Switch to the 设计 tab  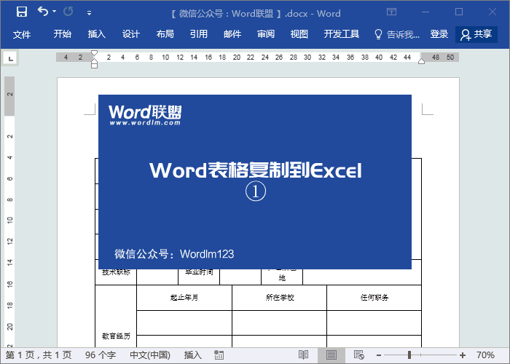[x=131, y=34]
